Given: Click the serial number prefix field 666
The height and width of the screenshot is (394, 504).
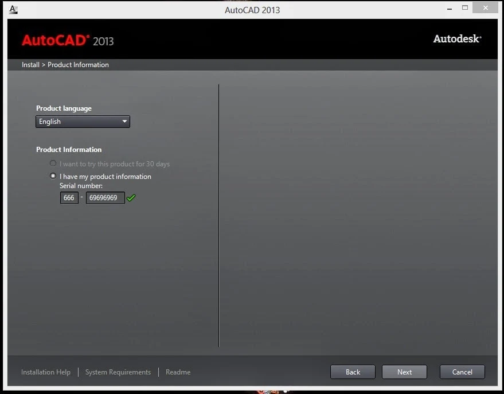Looking at the screenshot, I should [69, 198].
